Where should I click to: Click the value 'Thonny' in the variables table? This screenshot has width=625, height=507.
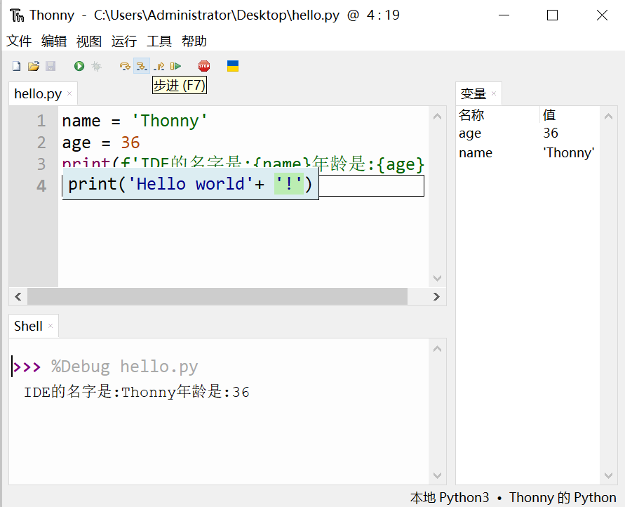pos(569,153)
